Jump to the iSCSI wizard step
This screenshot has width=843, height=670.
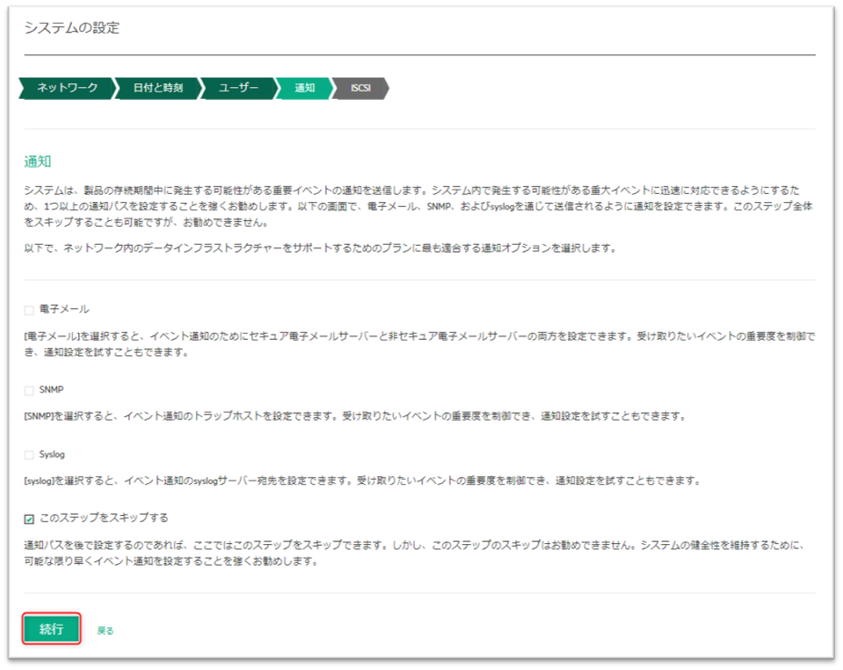360,88
